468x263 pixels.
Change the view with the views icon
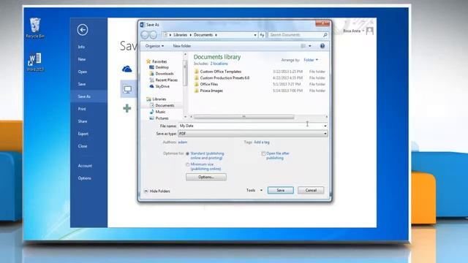pyautogui.click(x=303, y=46)
